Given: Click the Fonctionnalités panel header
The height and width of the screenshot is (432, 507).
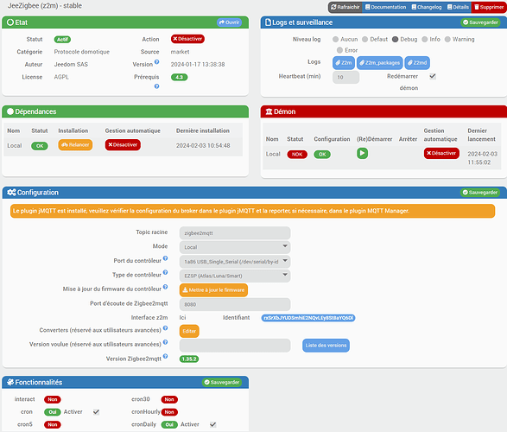Looking at the screenshot, I should point(125,382).
